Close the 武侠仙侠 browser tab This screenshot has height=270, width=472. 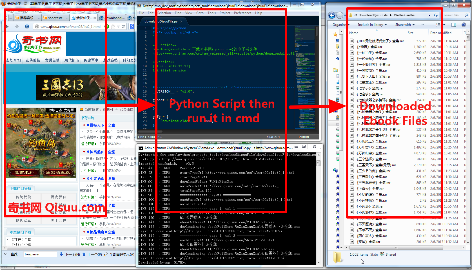tap(95, 18)
